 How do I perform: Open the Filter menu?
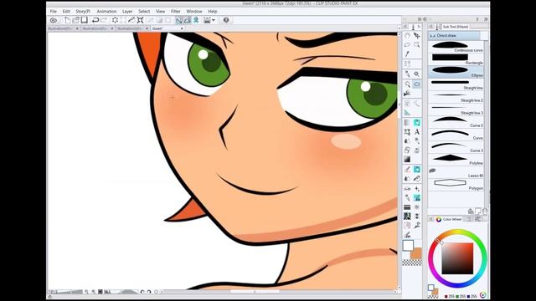176,11
